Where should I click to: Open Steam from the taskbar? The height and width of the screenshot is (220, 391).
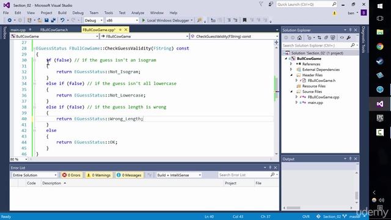tap(380, 61)
